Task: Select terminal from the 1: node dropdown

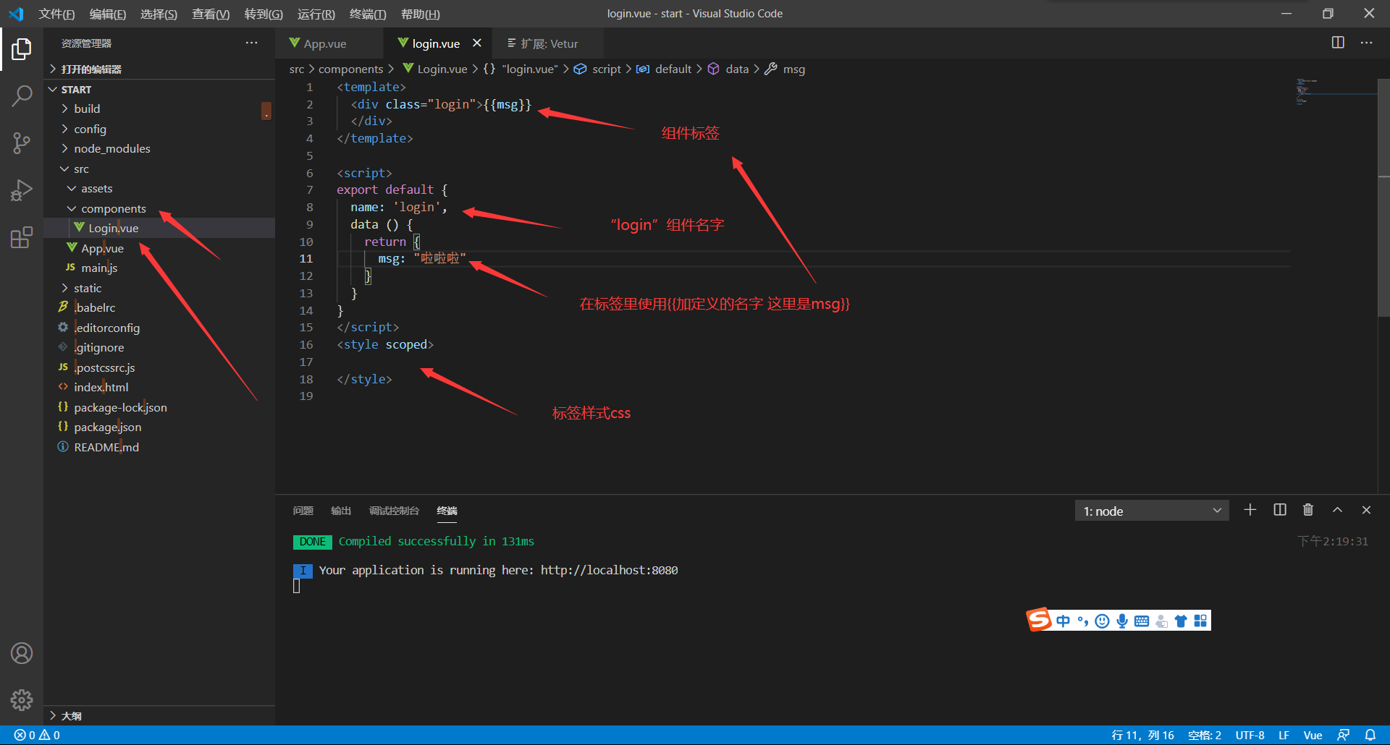Action: 1152,511
